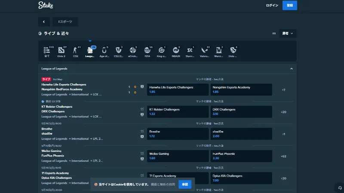
Task: Expand +1 markets for Breathe match
Action: pyautogui.click(x=284, y=134)
